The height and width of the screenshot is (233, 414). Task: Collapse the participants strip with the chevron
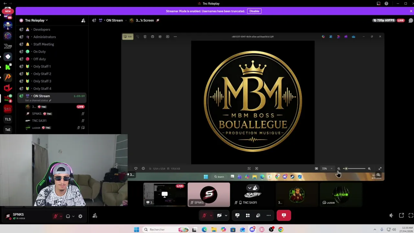249,188
